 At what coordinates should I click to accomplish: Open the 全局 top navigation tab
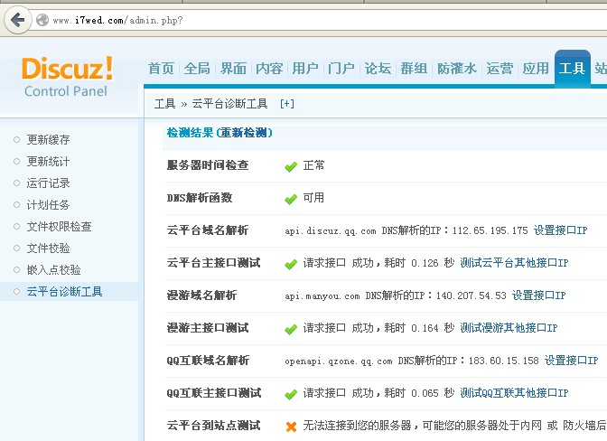click(x=197, y=69)
